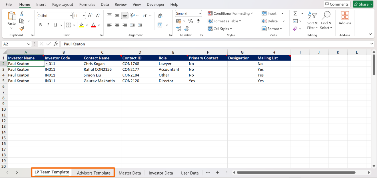Switch to the Page Layout ribbon tab
The width and height of the screenshot is (377, 178).
[63, 4]
